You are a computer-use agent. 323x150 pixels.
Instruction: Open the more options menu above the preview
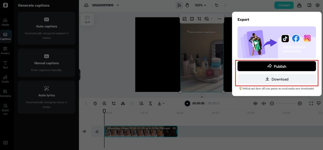[219, 19]
